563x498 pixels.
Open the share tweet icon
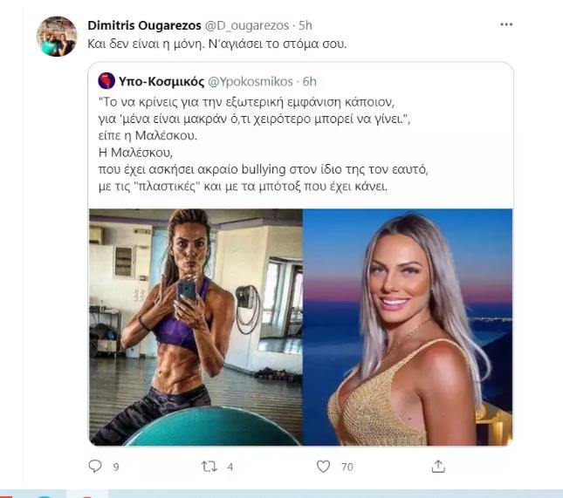pyautogui.click(x=438, y=467)
